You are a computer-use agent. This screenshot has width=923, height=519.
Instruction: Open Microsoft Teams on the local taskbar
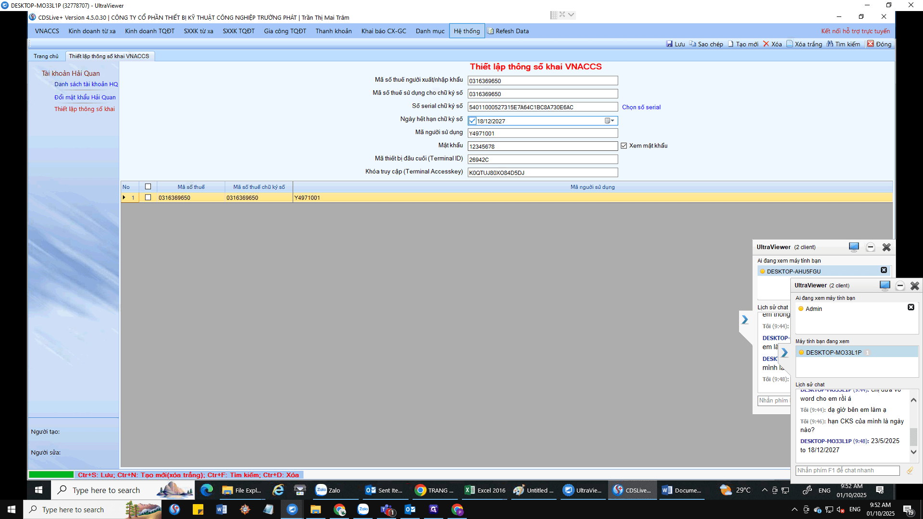coord(387,509)
